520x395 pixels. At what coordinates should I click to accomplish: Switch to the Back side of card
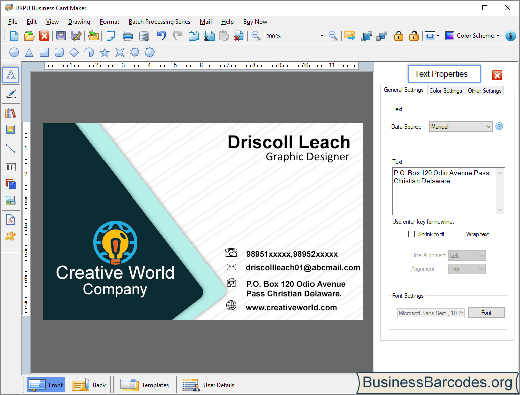[x=89, y=385]
